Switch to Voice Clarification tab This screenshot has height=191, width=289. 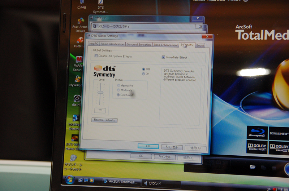[112, 44]
